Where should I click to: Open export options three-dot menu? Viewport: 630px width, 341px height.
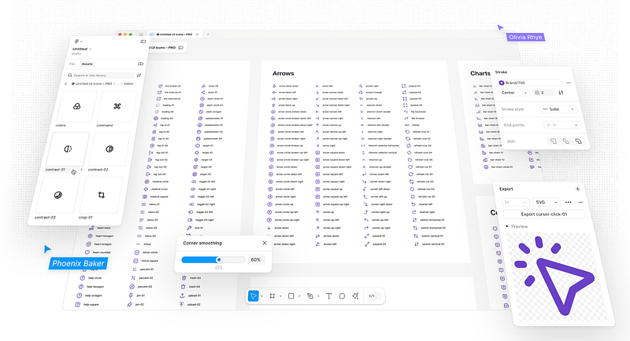click(568, 203)
